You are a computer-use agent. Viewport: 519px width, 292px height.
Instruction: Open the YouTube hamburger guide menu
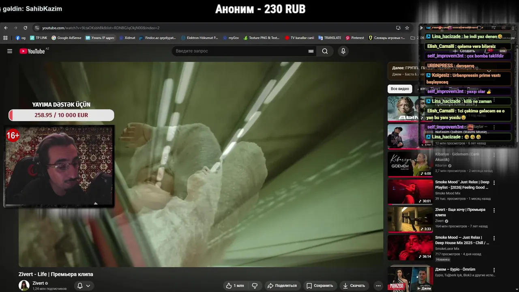[10, 51]
